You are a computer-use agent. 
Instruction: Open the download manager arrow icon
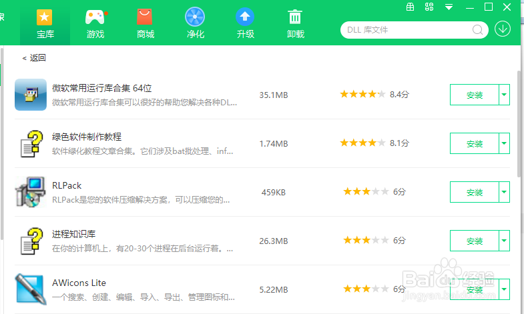pos(503,29)
